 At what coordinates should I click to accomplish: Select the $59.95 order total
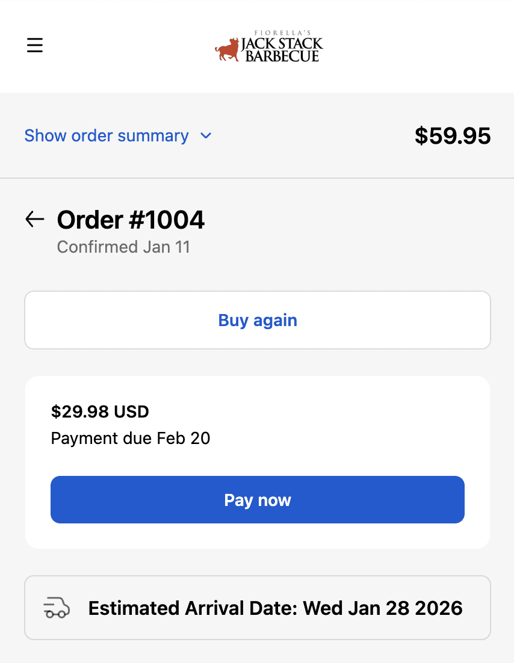453,135
